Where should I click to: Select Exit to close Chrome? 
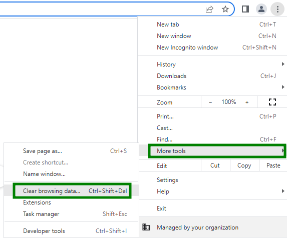[212, 208]
